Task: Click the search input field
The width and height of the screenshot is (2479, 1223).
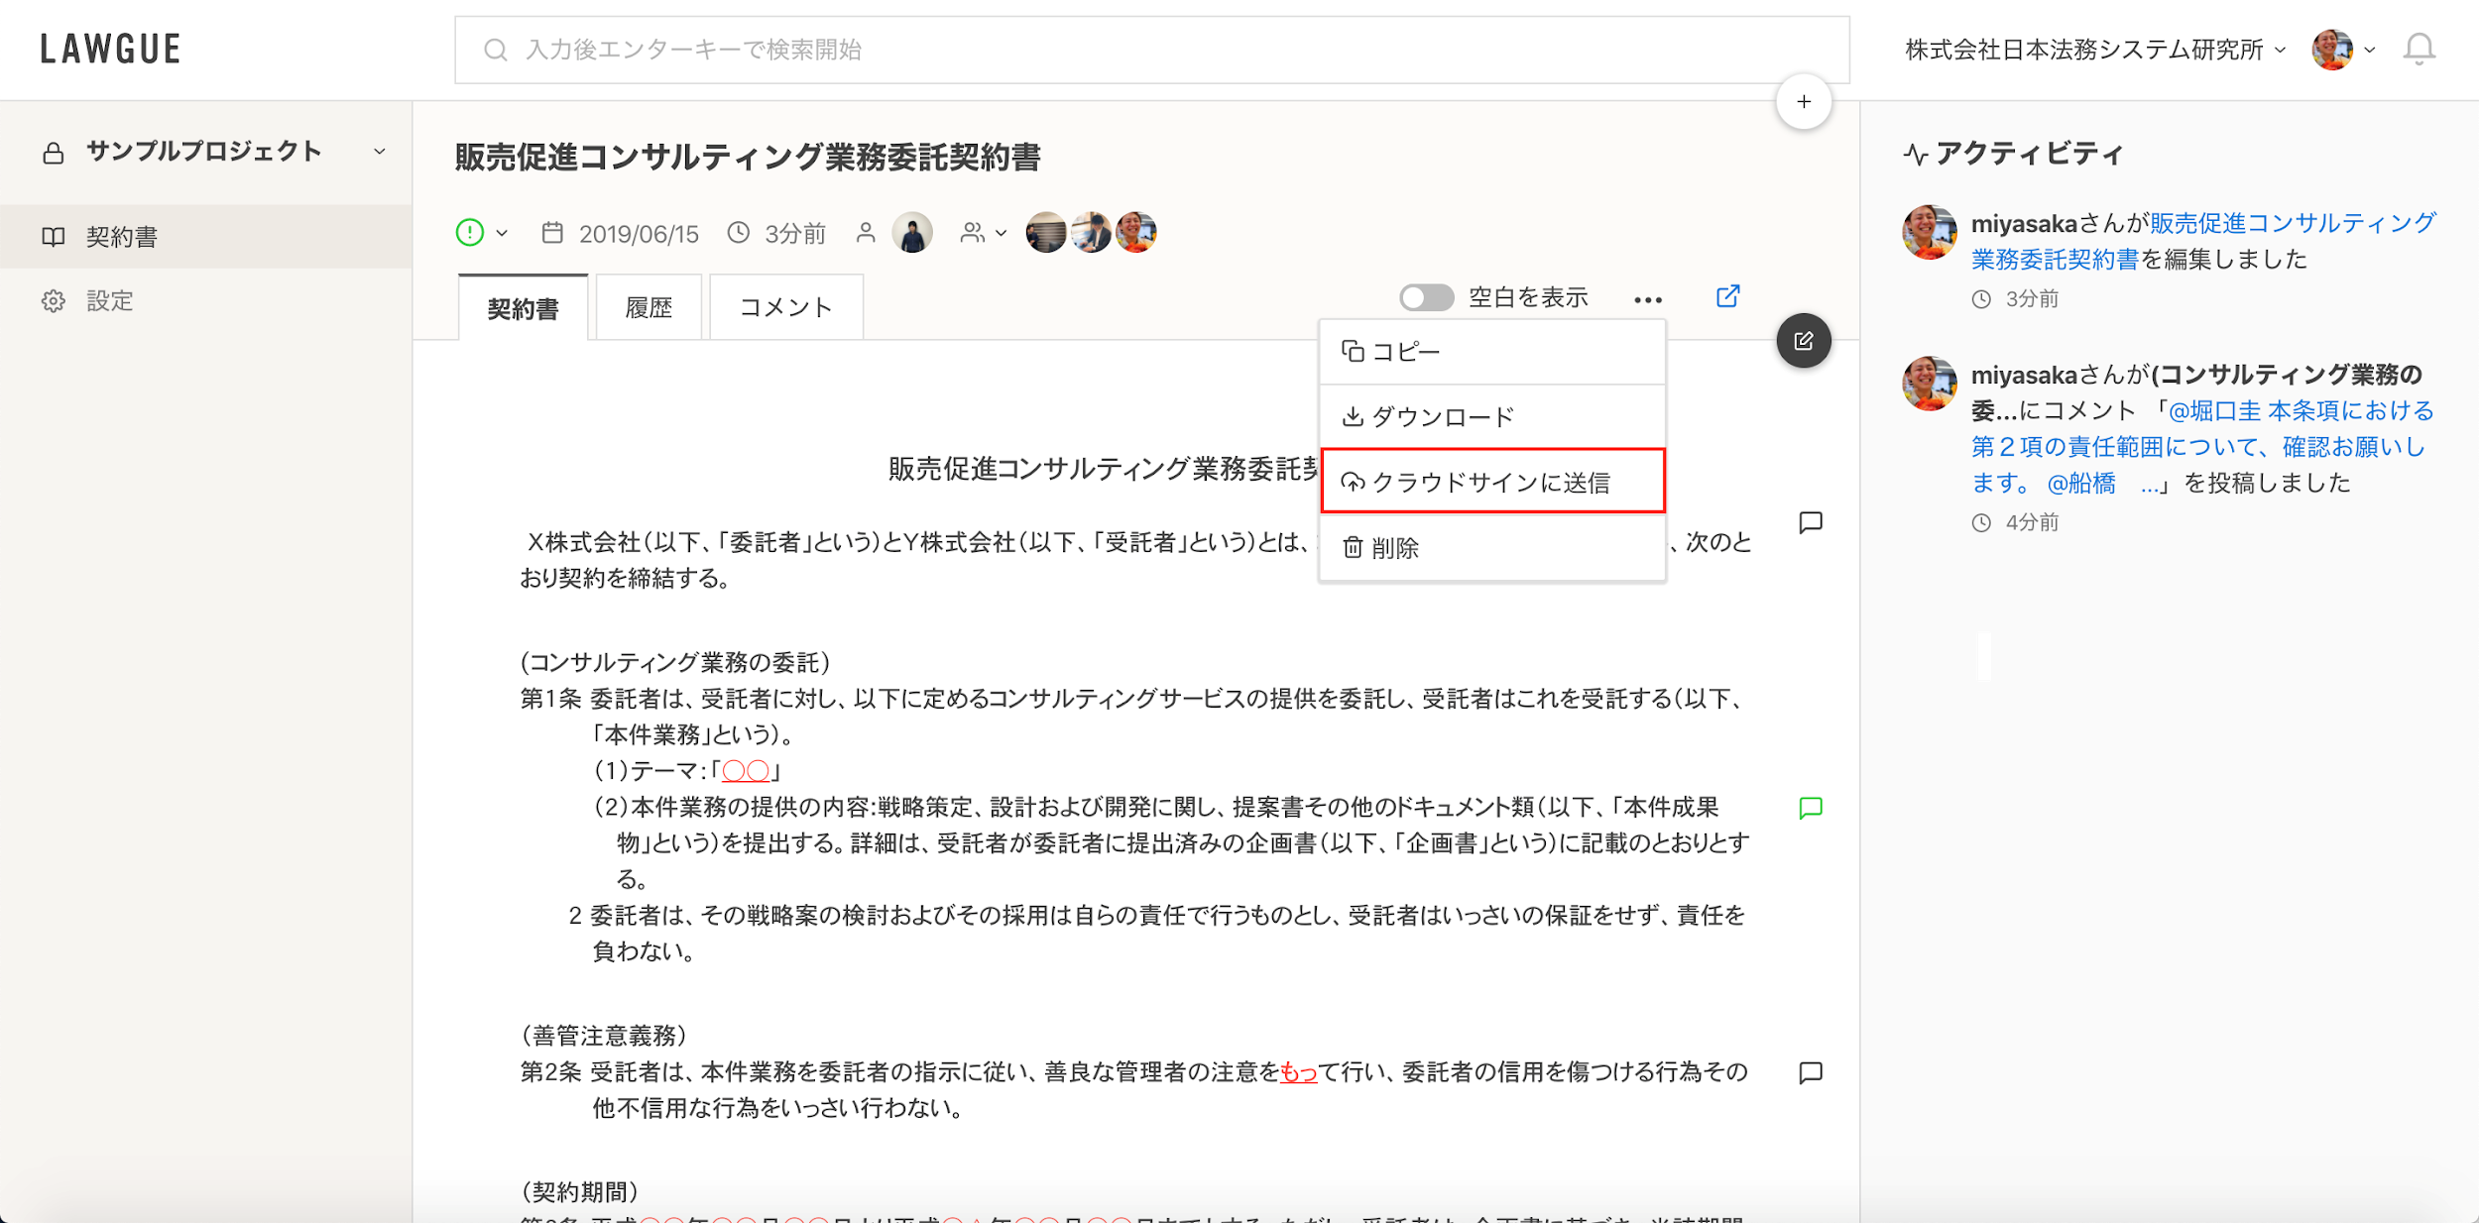Action: [x=1150, y=50]
